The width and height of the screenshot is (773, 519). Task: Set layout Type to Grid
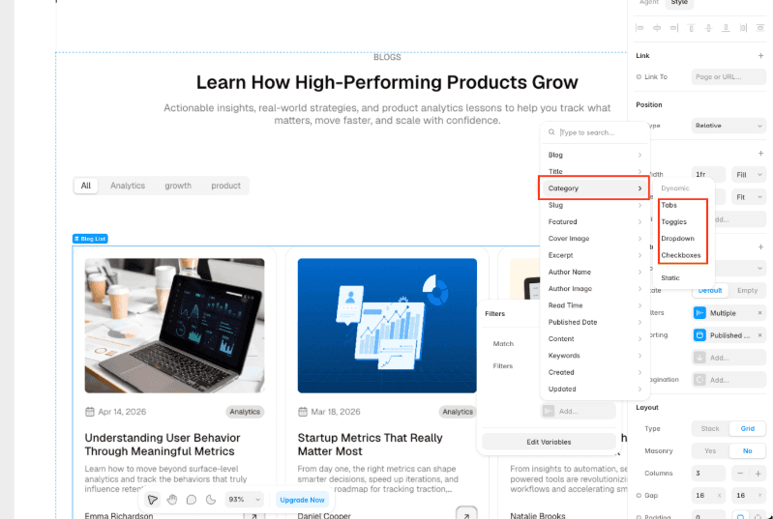[x=748, y=428]
